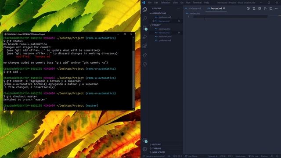281x158 pixels.
Task: Open the Source Control view
Action: click(144, 28)
